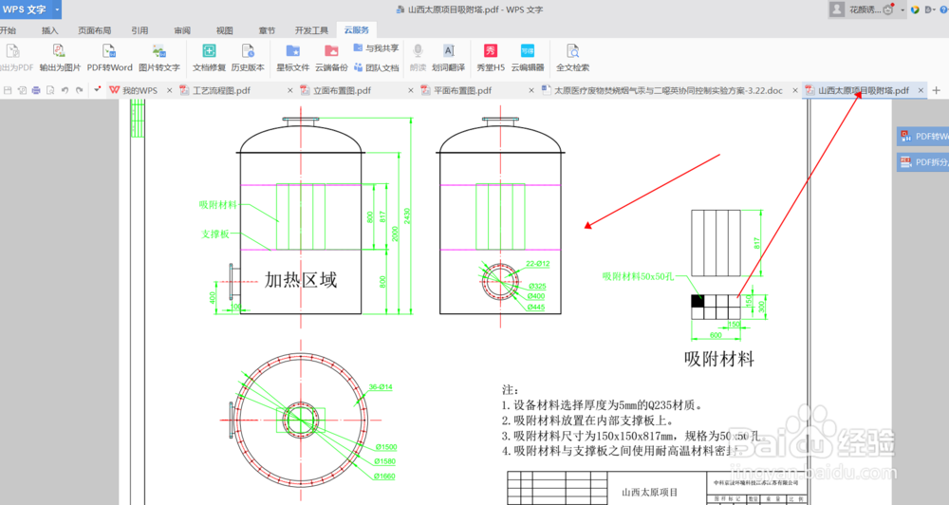Switch to the 插入 ribbon tab
This screenshot has width=949, height=505.
[49, 29]
